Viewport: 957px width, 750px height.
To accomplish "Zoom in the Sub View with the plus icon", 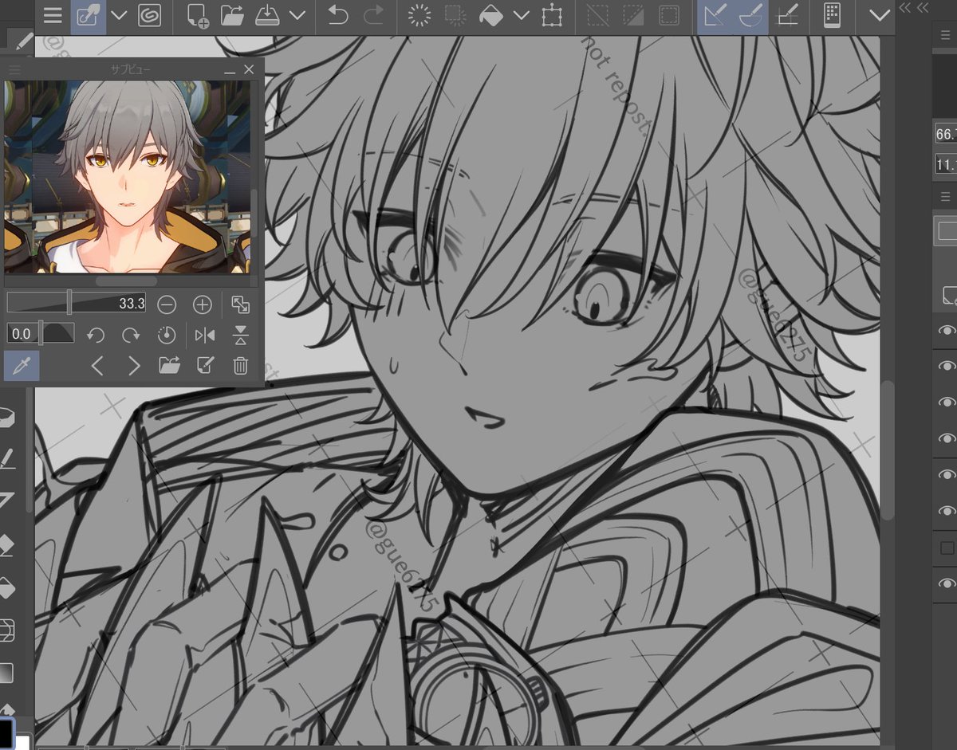I will [x=203, y=304].
